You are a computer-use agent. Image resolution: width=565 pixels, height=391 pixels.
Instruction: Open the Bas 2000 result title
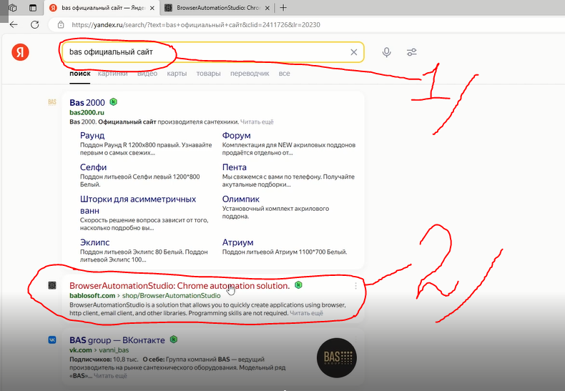87,103
